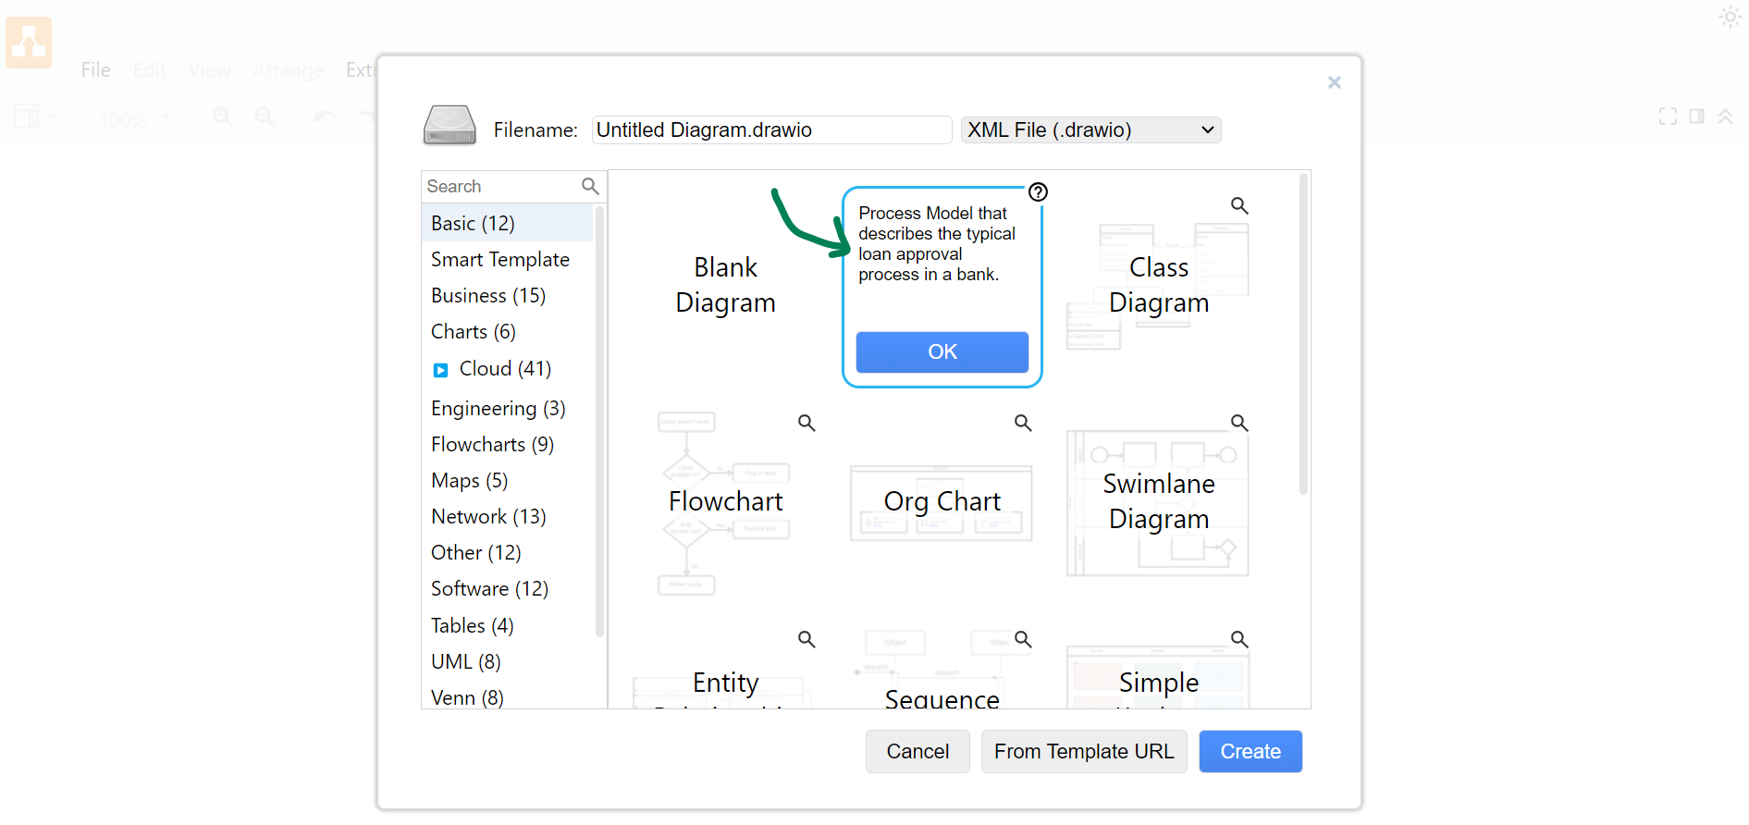Preview the Simple template with magnifier icon
The height and width of the screenshot is (825, 1749).
click(1239, 639)
